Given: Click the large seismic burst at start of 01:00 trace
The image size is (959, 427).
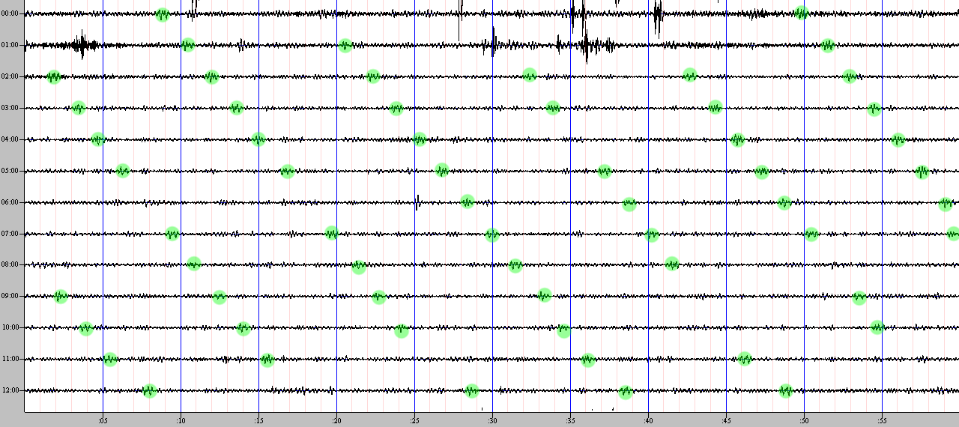Looking at the screenshot, I should point(81,46).
